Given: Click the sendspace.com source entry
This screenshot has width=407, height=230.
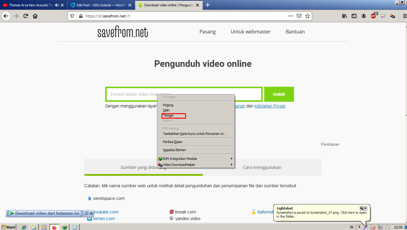Looking at the screenshot, I should (109, 198).
